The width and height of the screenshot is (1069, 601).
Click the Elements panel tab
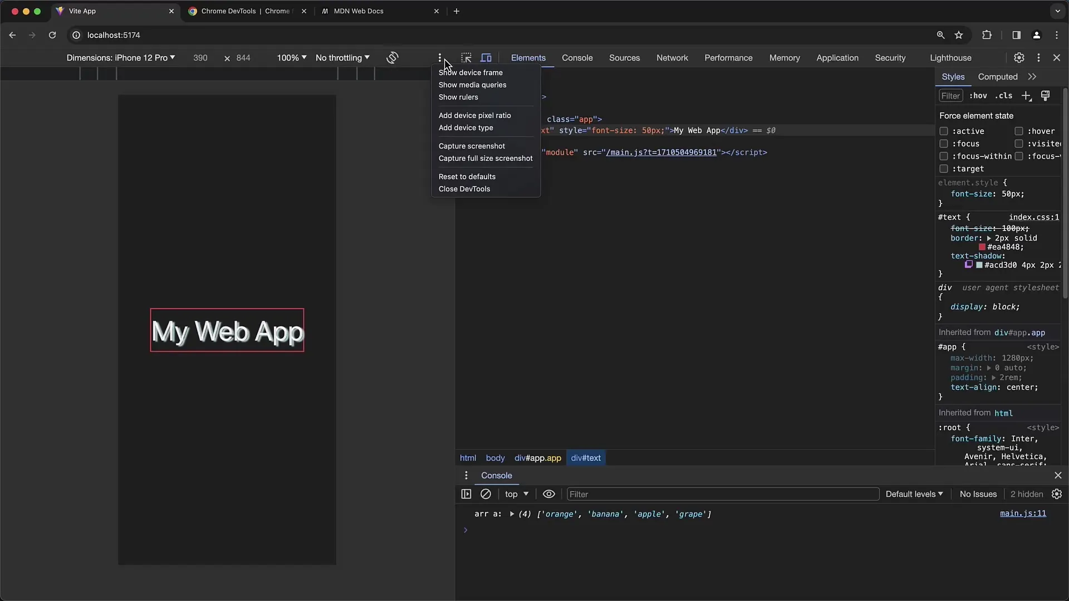coord(528,57)
